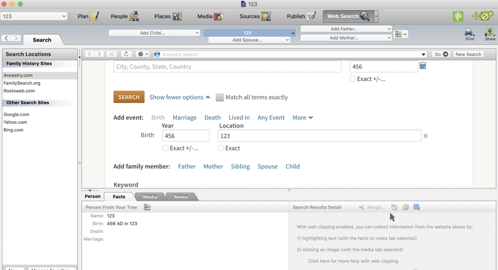
Task: Open the Add Spouse dropdown
Action: [249, 40]
